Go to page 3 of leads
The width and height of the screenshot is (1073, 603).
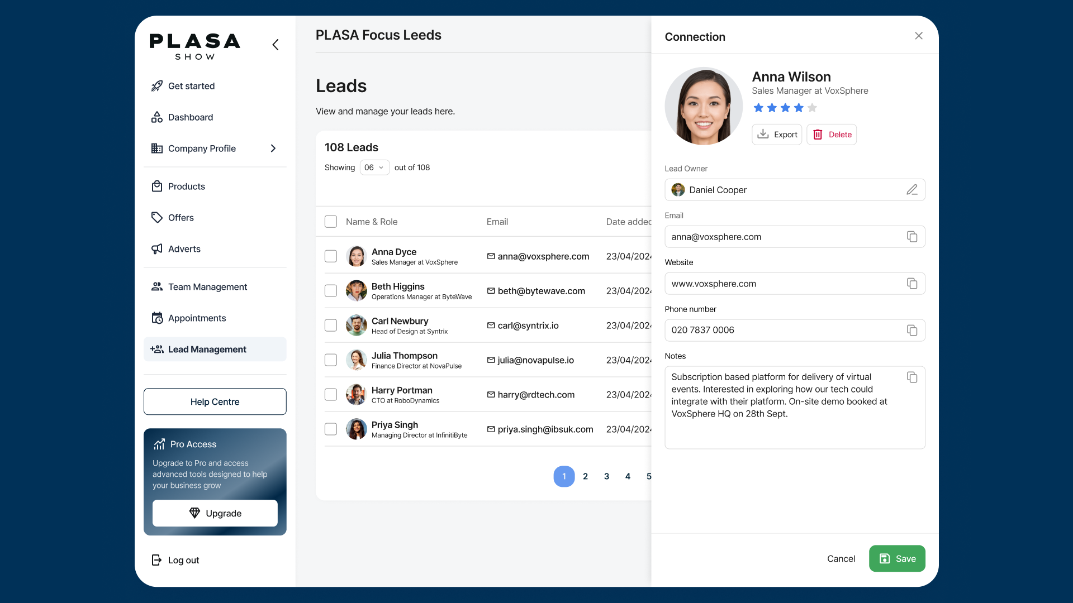pos(606,476)
